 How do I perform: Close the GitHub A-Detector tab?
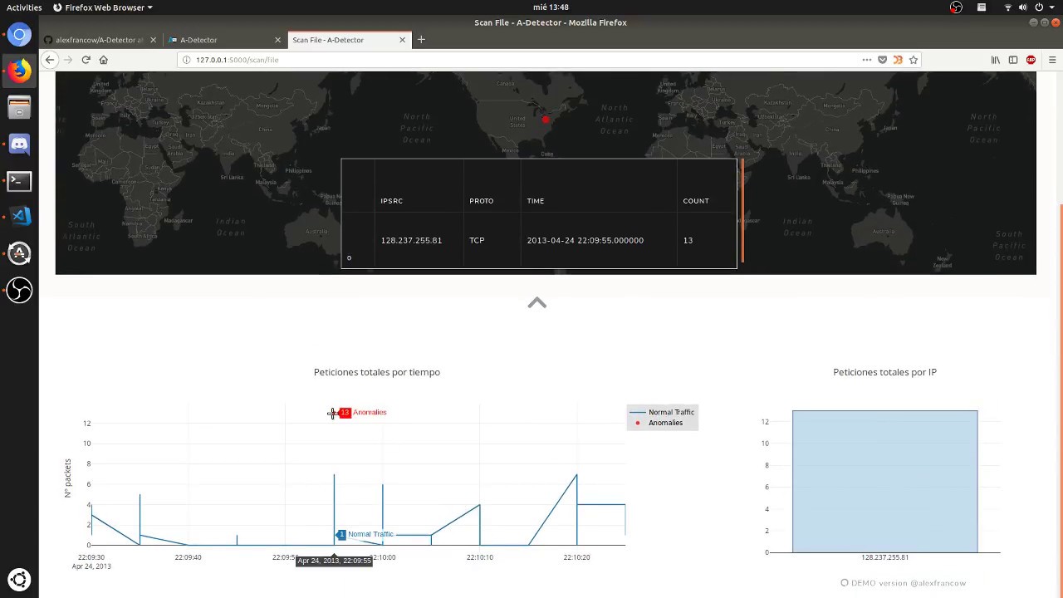pyautogui.click(x=153, y=40)
